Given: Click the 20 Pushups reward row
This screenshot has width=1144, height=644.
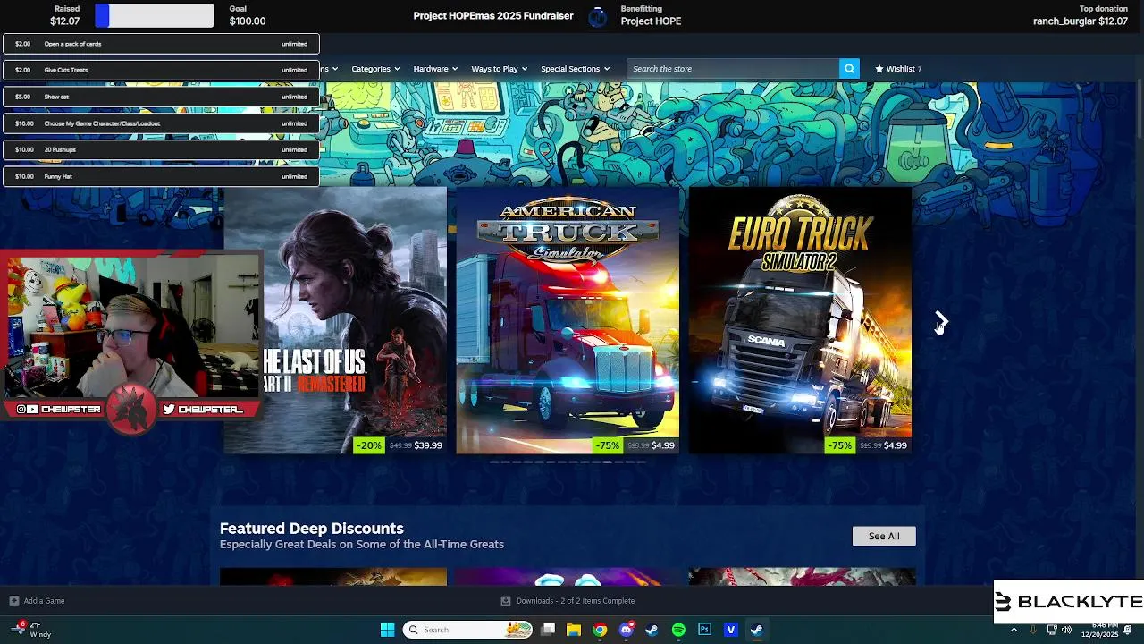Looking at the screenshot, I should tap(161, 149).
